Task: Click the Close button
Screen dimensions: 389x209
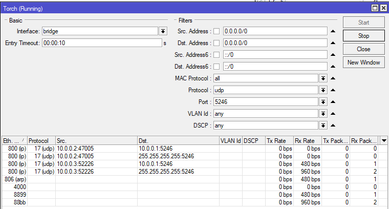Action: tap(364, 49)
